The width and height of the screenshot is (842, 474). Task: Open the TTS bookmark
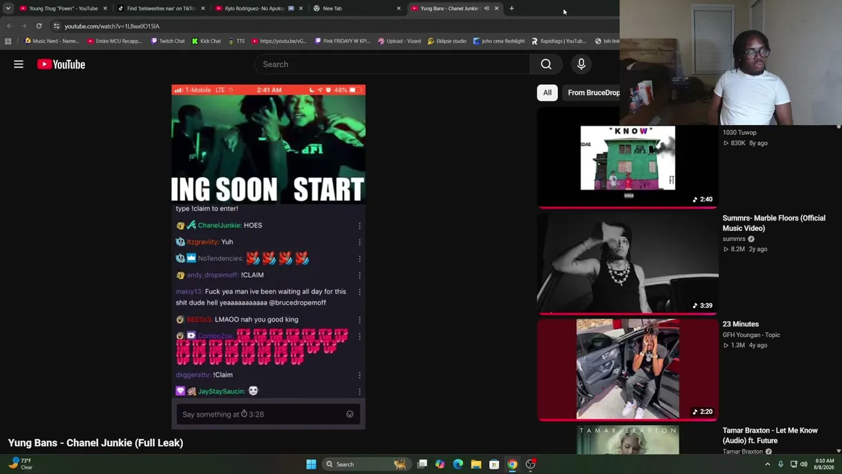click(236, 41)
